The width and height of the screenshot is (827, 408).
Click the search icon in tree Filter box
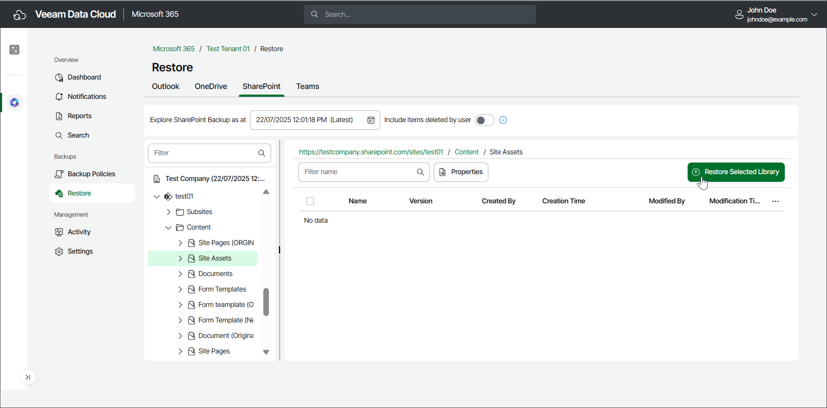[262, 153]
